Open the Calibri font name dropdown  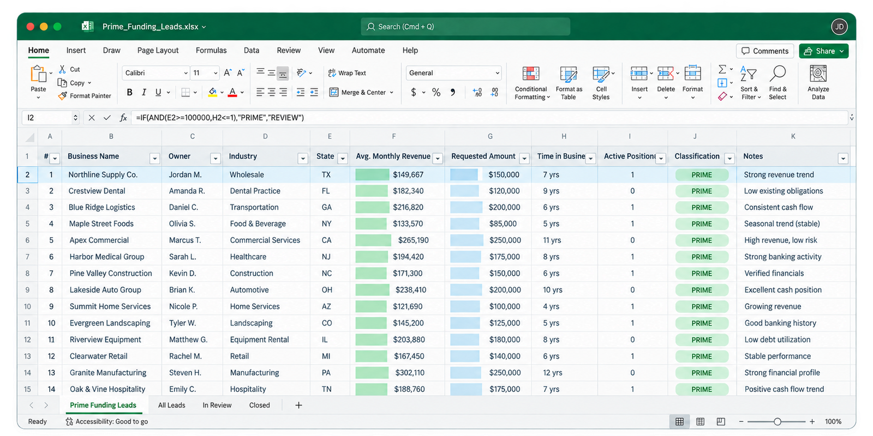pyautogui.click(x=185, y=73)
